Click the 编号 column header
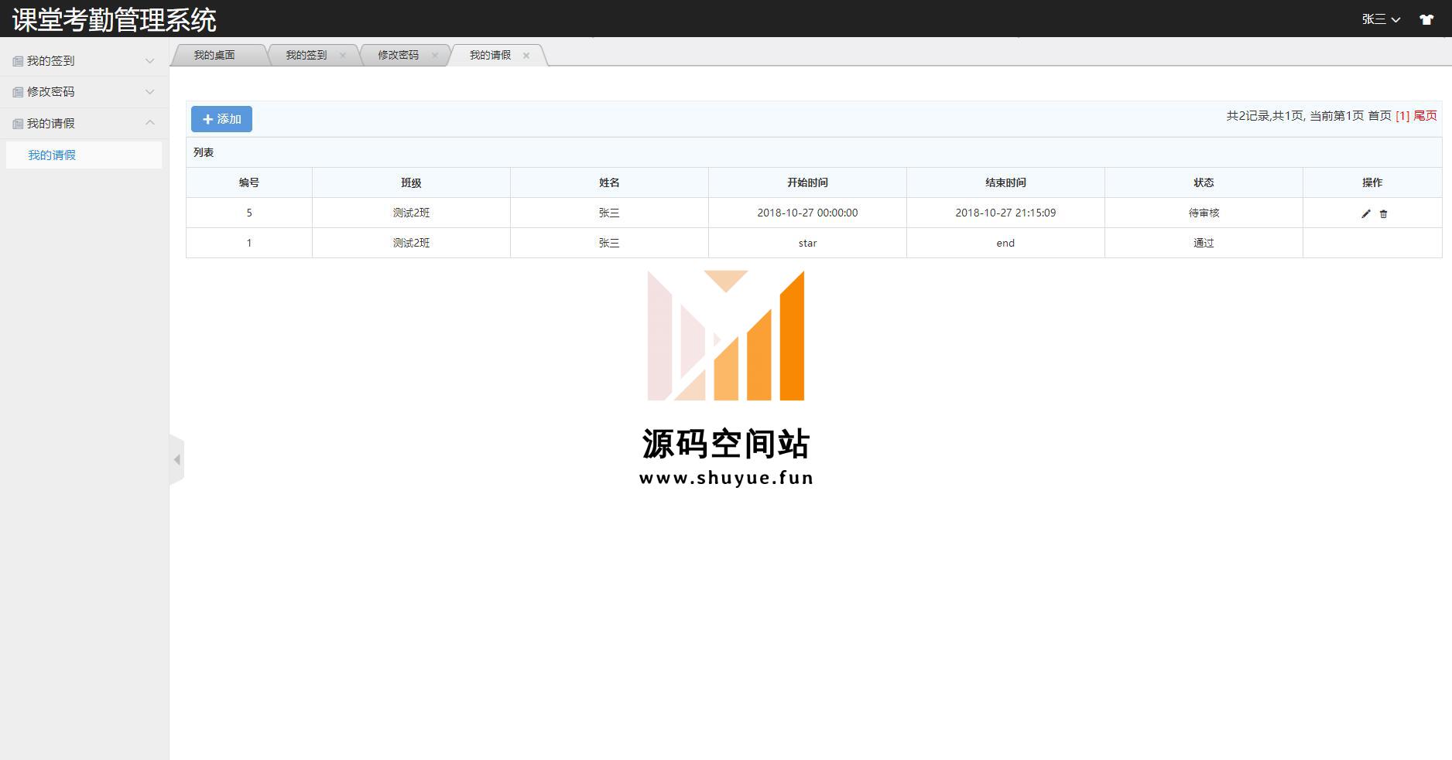 point(249,182)
